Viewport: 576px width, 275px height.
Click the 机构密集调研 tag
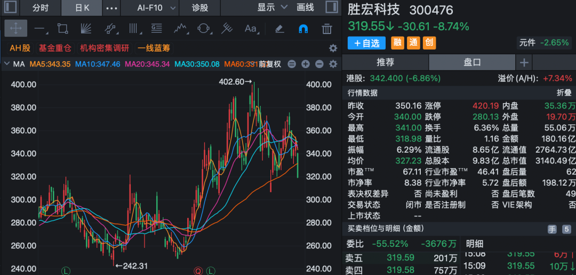click(x=105, y=48)
